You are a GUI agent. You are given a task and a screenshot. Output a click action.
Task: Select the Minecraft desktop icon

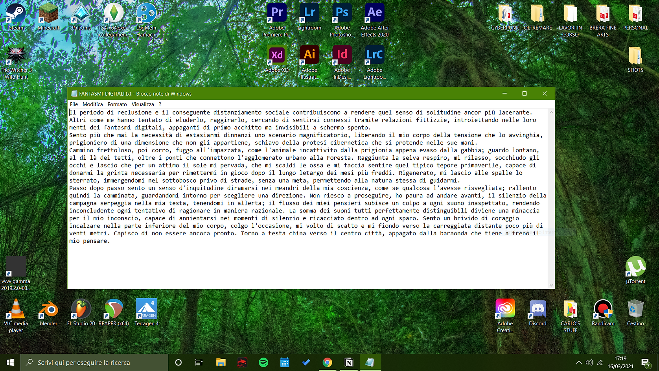pos(48,17)
